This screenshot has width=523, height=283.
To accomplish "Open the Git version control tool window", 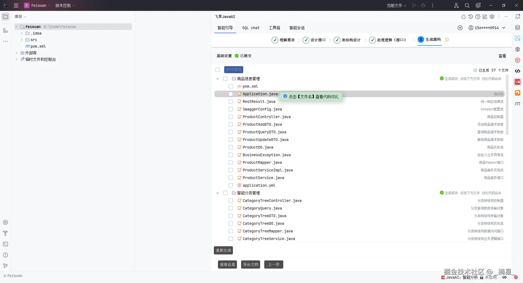I will [x=5, y=266].
